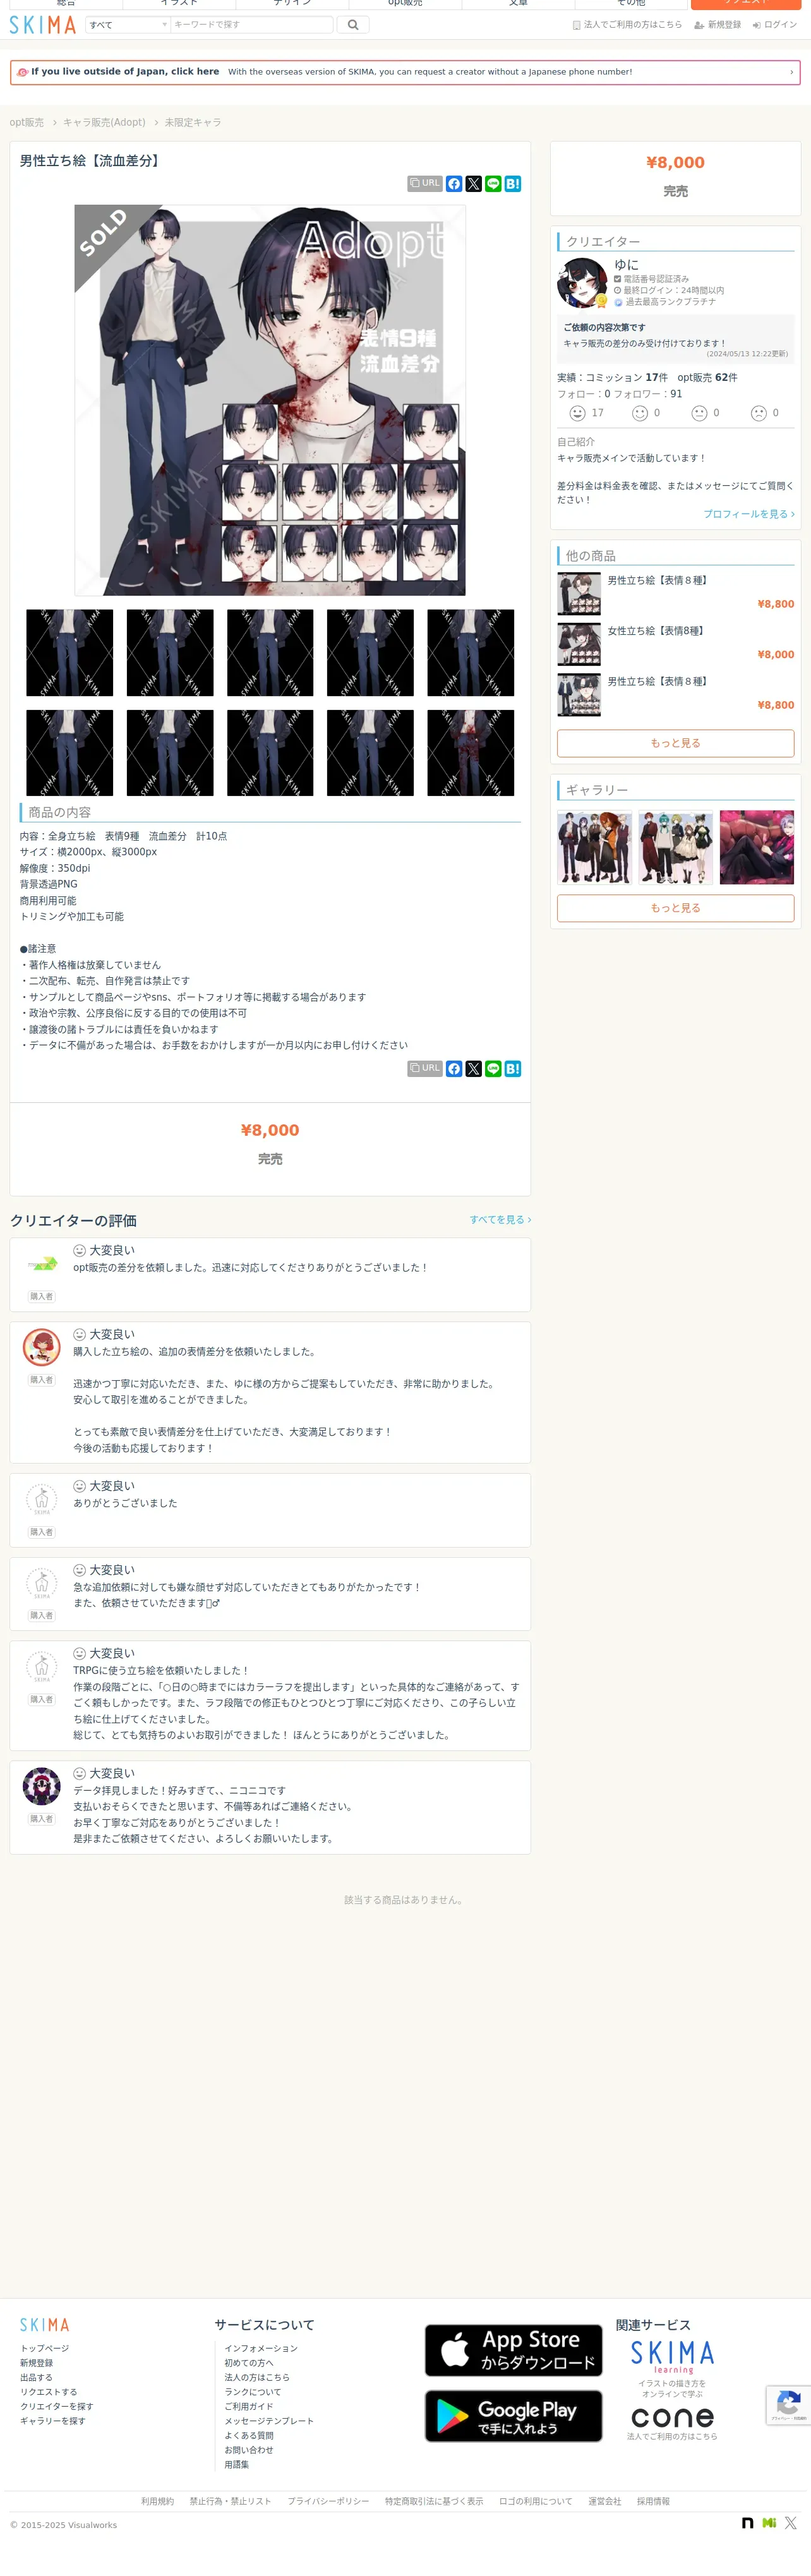Open the すべて search category dropdown
811x2576 pixels.
(128, 25)
